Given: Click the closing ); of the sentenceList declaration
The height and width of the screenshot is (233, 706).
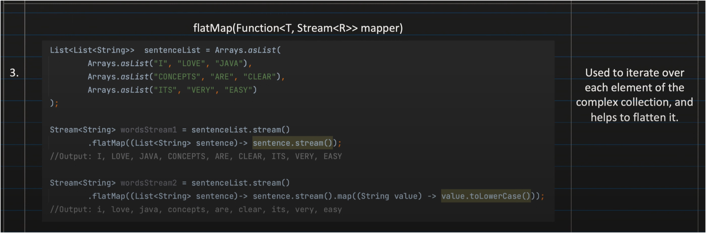Looking at the screenshot, I should pyautogui.click(x=54, y=103).
